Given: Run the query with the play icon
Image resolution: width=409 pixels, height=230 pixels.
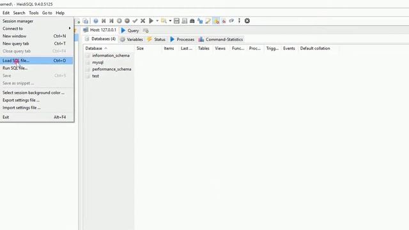Looking at the screenshot, I should 151,21.
